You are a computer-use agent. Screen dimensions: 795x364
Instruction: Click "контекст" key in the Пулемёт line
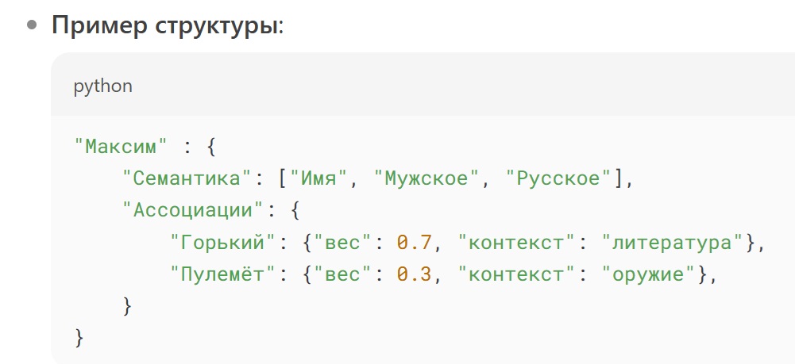pos(516,275)
